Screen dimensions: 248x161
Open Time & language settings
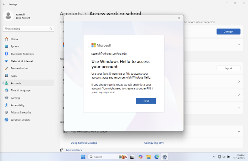(20, 91)
